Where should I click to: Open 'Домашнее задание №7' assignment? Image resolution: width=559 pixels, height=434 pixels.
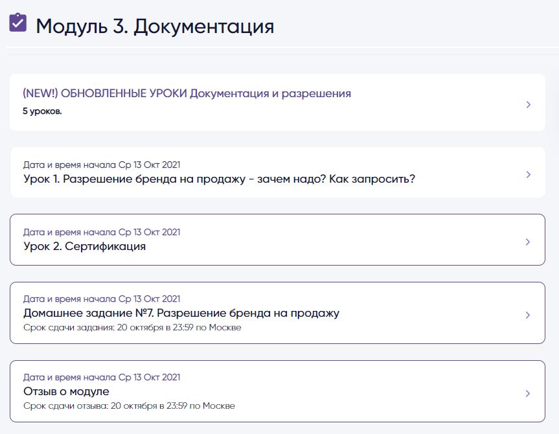[x=181, y=314]
